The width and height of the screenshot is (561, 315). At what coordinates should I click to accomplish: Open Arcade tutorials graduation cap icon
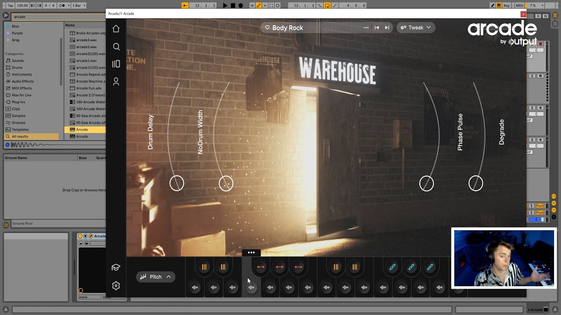click(x=116, y=267)
